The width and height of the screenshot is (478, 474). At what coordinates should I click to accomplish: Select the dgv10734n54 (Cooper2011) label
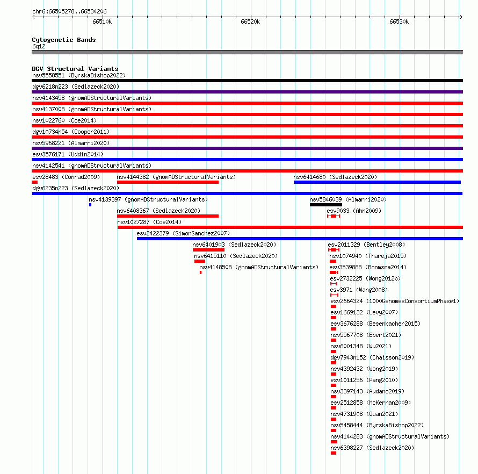point(71,132)
